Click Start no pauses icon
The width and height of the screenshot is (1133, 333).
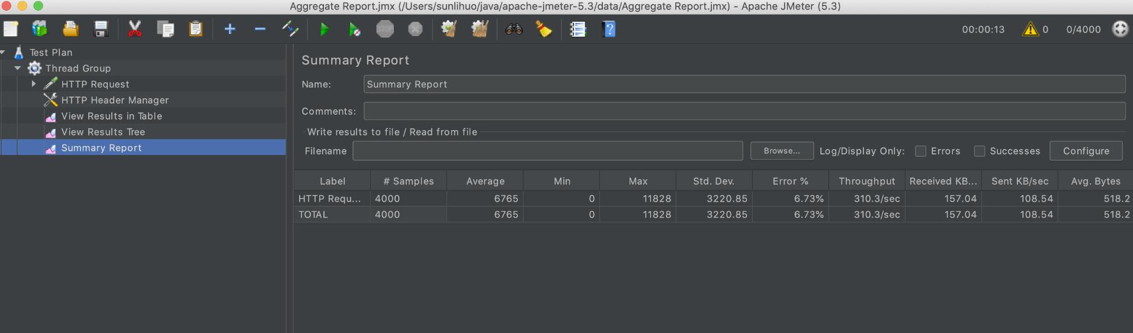click(x=354, y=29)
